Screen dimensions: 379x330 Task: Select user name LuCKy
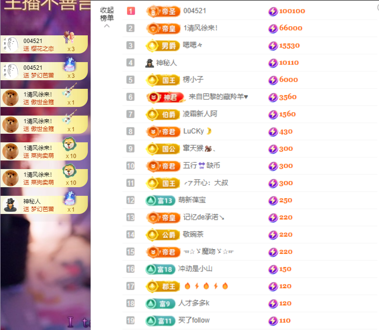197,131
